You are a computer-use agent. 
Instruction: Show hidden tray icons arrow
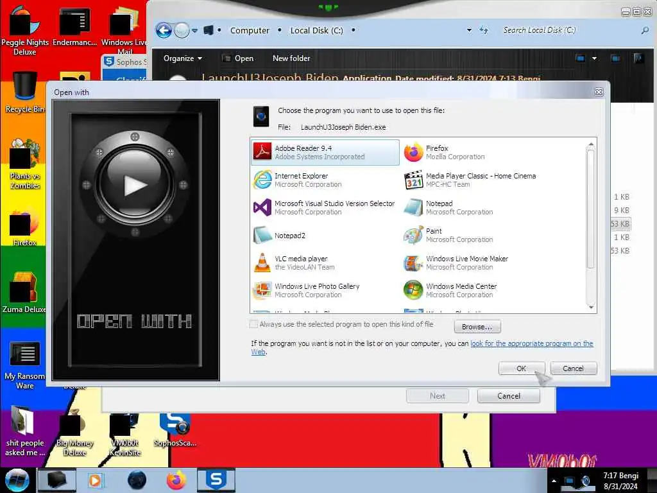click(554, 481)
